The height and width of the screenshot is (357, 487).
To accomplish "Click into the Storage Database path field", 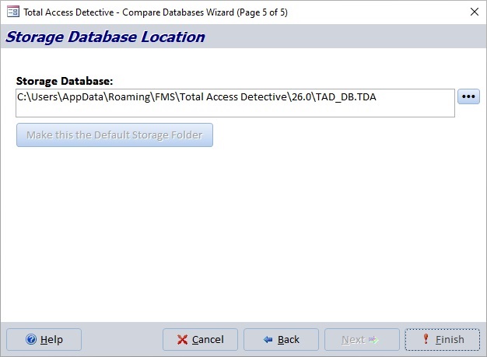I will (x=235, y=103).
